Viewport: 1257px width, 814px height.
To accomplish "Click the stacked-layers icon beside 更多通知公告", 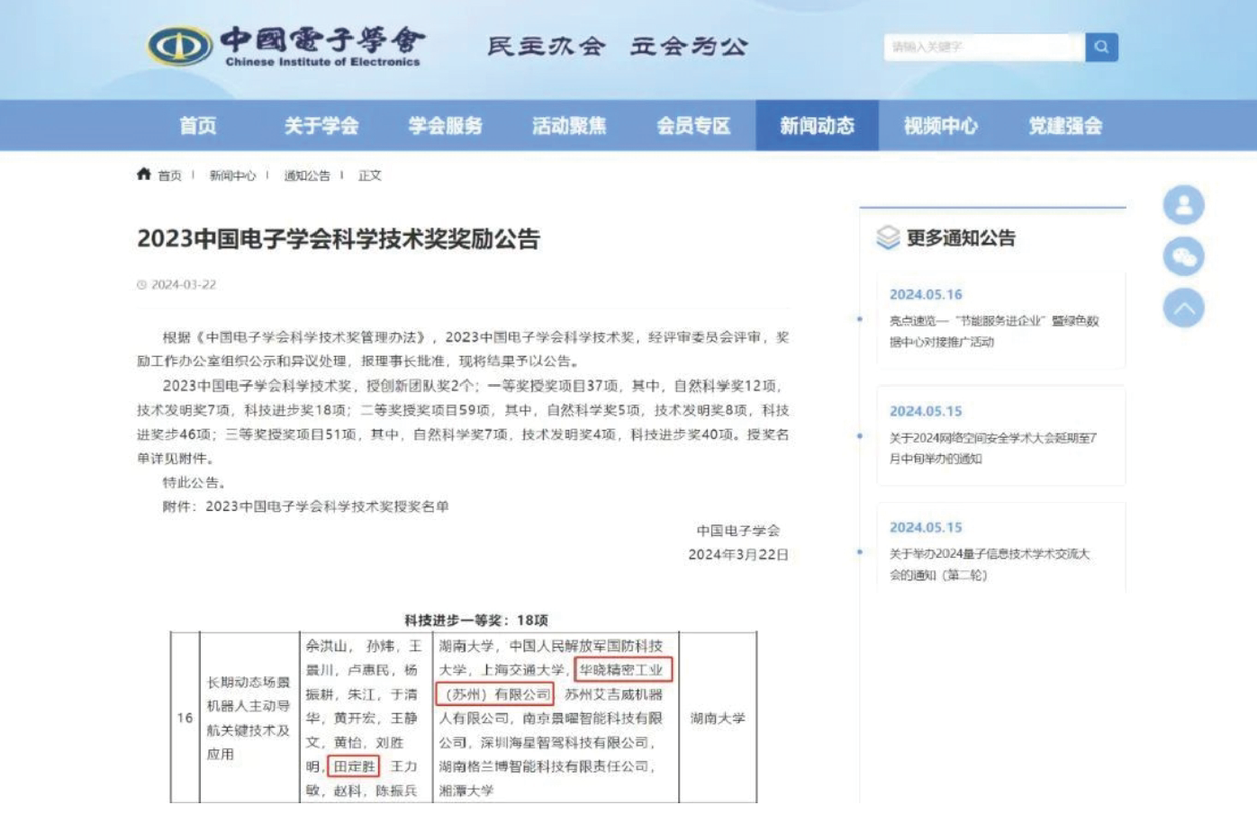I will point(890,238).
